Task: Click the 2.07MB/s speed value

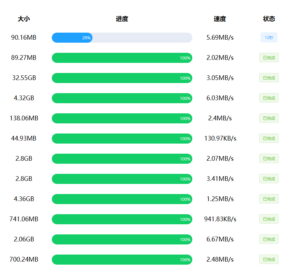Action: click(x=220, y=158)
